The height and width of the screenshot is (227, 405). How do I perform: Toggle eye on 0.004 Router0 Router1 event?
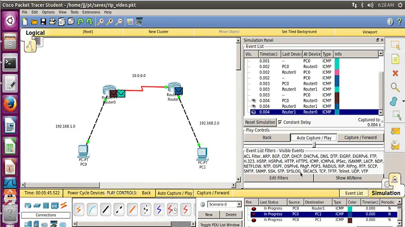point(253,106)
